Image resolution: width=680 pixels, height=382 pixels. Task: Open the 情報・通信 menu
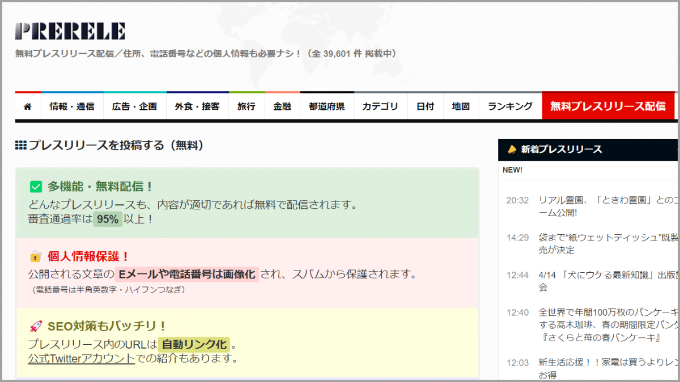(x=72, y=105)
